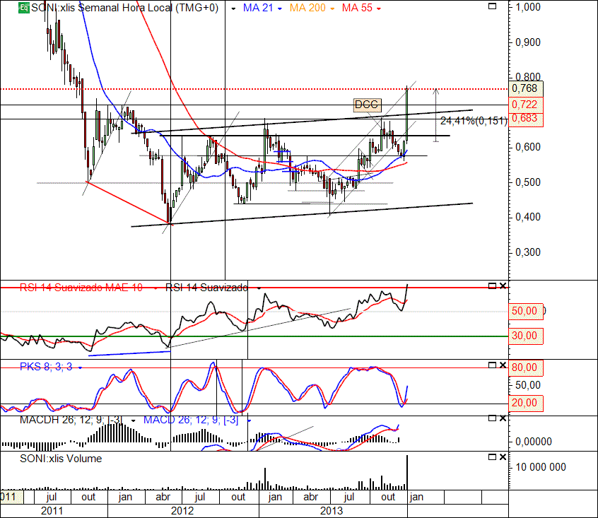The image size is (598, 518).
Task: Click the RSI 50,00 level tag
Action: 526,312
